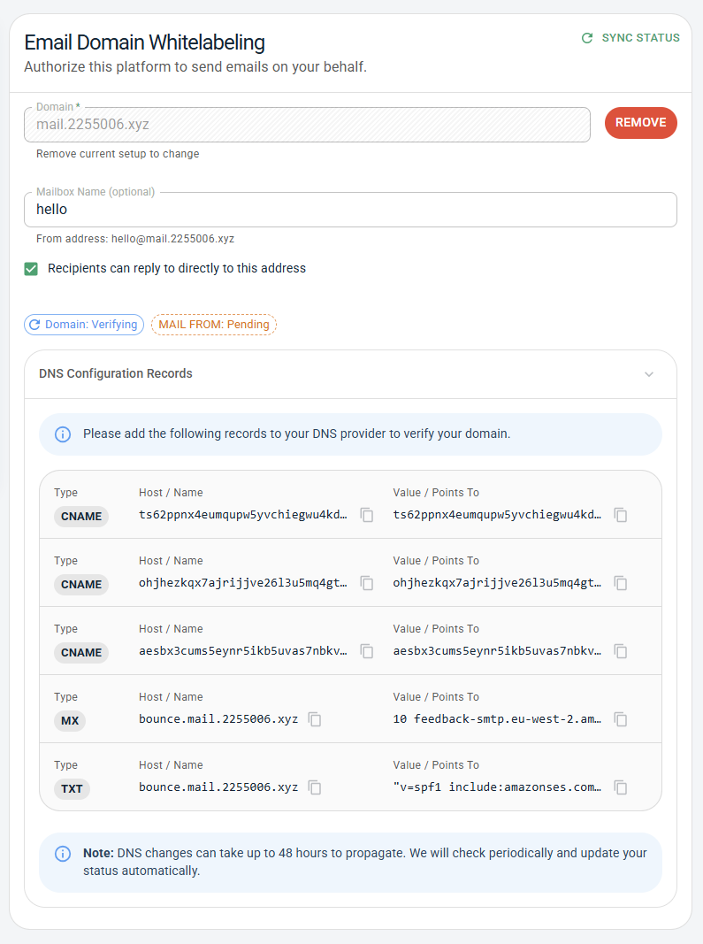Click the Sync Status link
Screen dimensions: 703x944
click(630, 38)
